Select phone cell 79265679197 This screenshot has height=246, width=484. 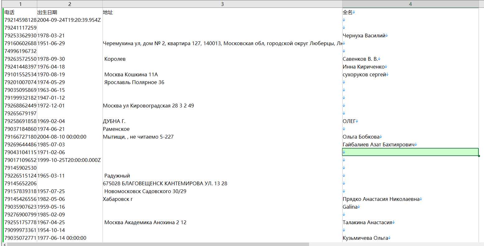pyautogui.click(x=21, y=113)
